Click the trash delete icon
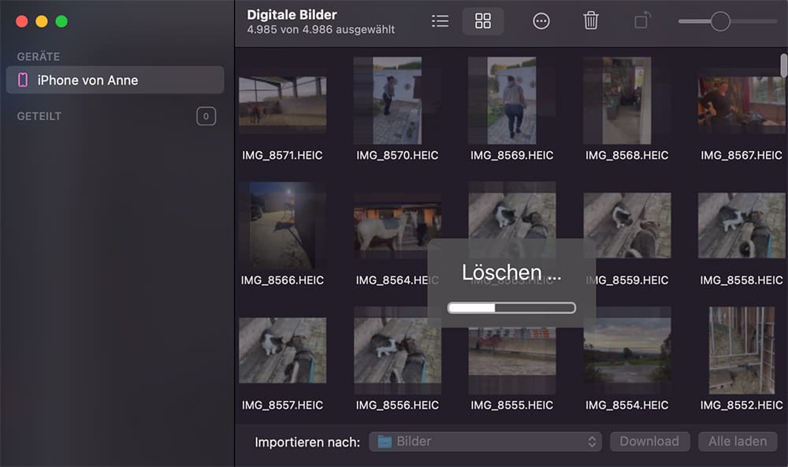Screen dimensions: 788x467 tap(591, 21)
